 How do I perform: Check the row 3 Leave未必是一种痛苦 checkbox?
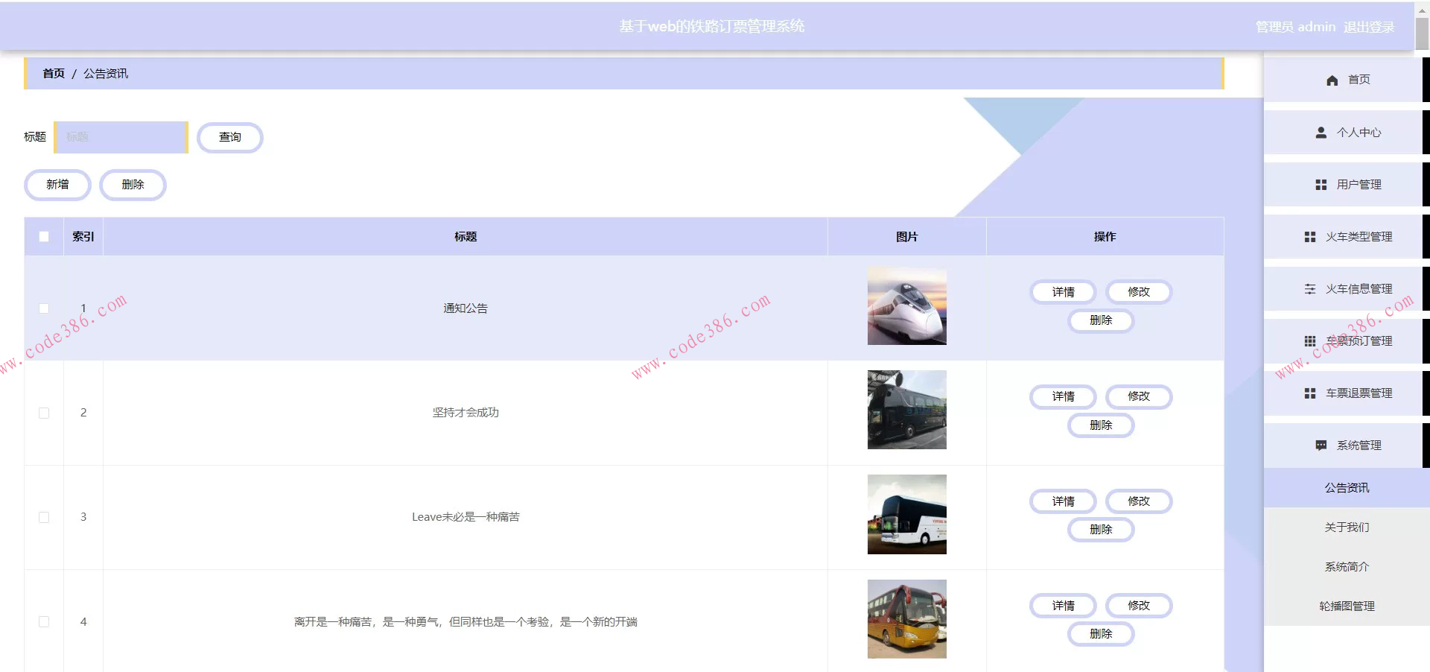pyautogui.click(x=44, y=517)
